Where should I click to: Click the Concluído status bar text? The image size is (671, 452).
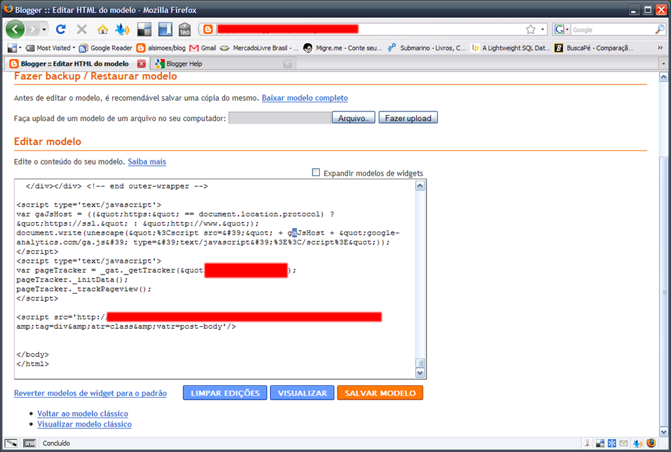pos(56,443)
